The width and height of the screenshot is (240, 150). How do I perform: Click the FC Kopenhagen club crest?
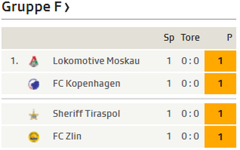click(34, 84)
